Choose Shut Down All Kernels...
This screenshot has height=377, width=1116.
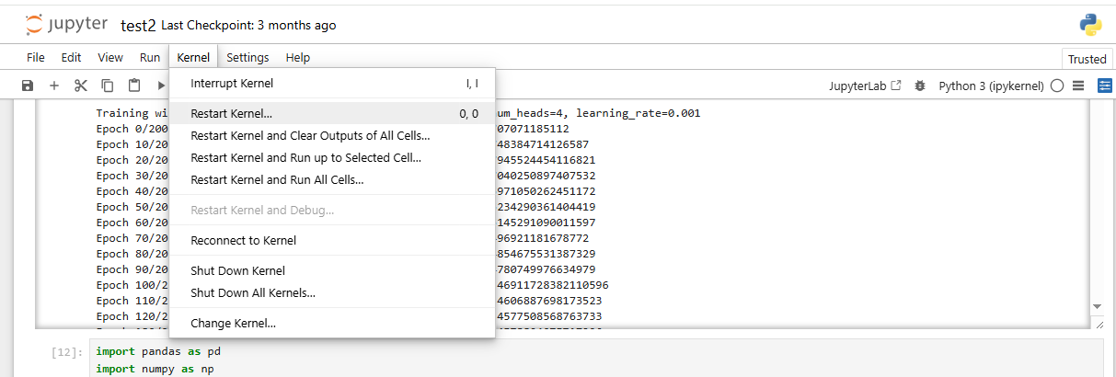point(332,293)
